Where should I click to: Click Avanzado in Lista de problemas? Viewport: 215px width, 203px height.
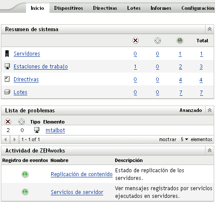click(x=191, y=110)
